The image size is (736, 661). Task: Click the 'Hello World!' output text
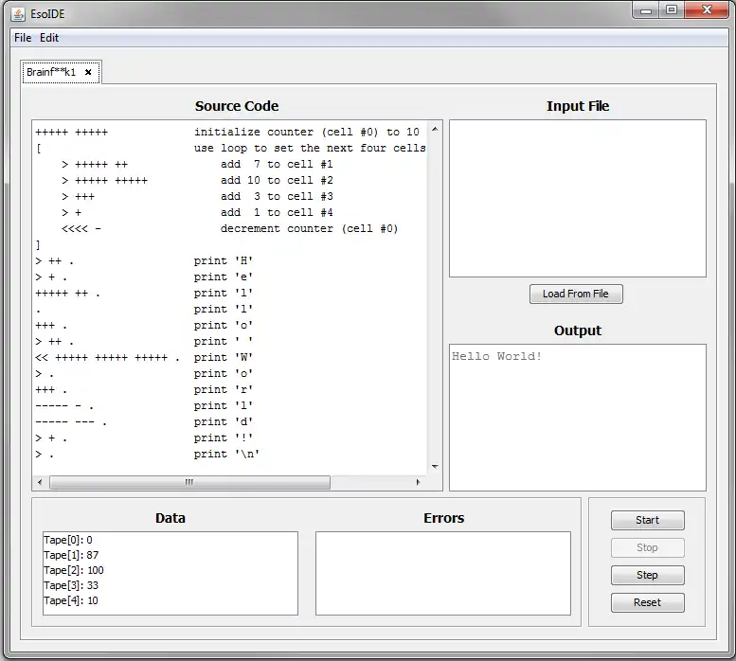(x=496, y=356)
